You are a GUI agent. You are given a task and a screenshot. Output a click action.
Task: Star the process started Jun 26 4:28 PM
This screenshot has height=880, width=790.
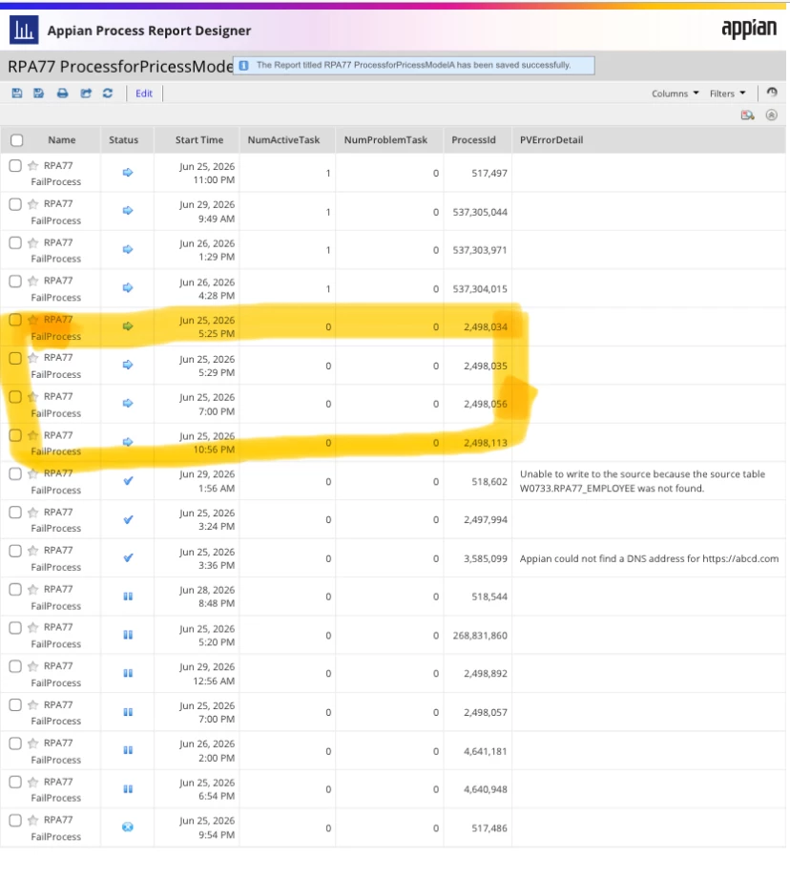[x=33, y=281]
